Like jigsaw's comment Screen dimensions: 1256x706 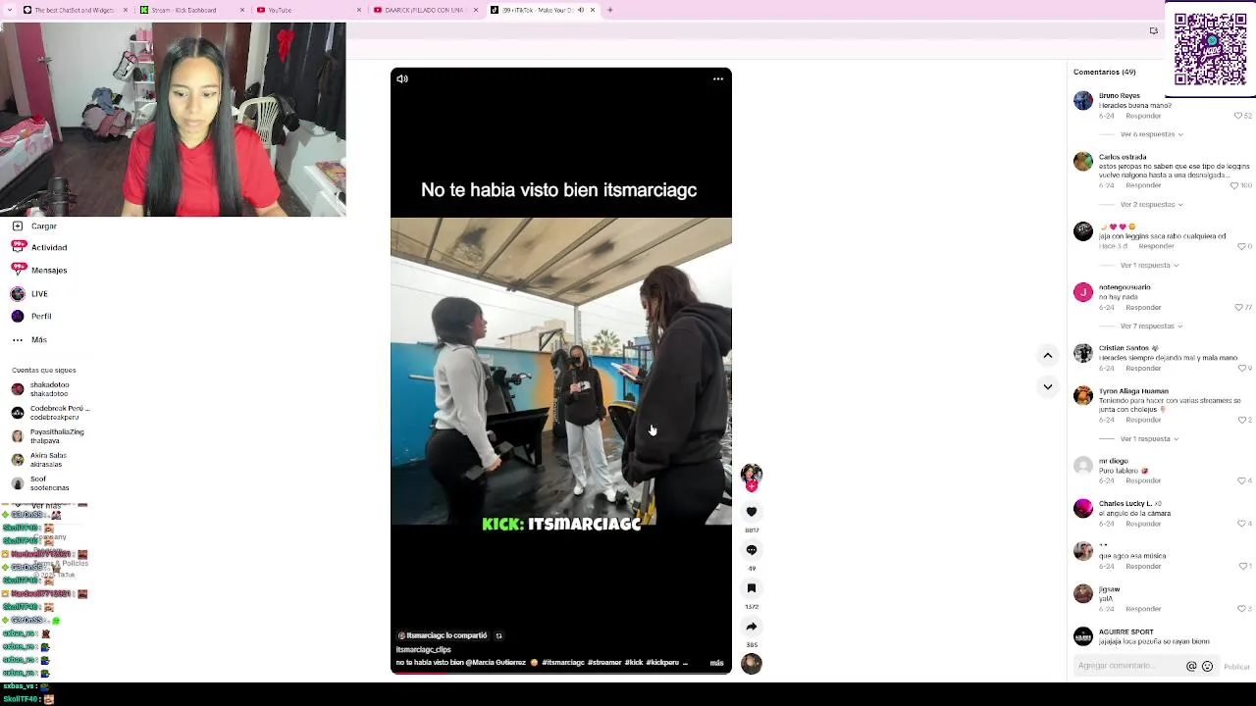point(1241,609)
